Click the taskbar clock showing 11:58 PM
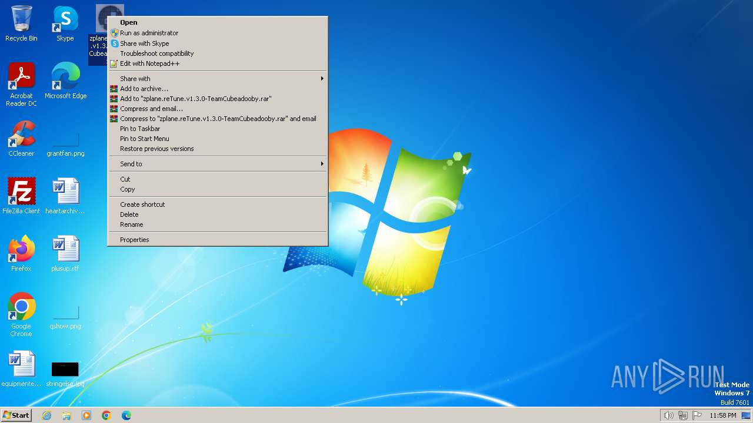This screenshot has height=423, width=753. click(x=722, y=415)
